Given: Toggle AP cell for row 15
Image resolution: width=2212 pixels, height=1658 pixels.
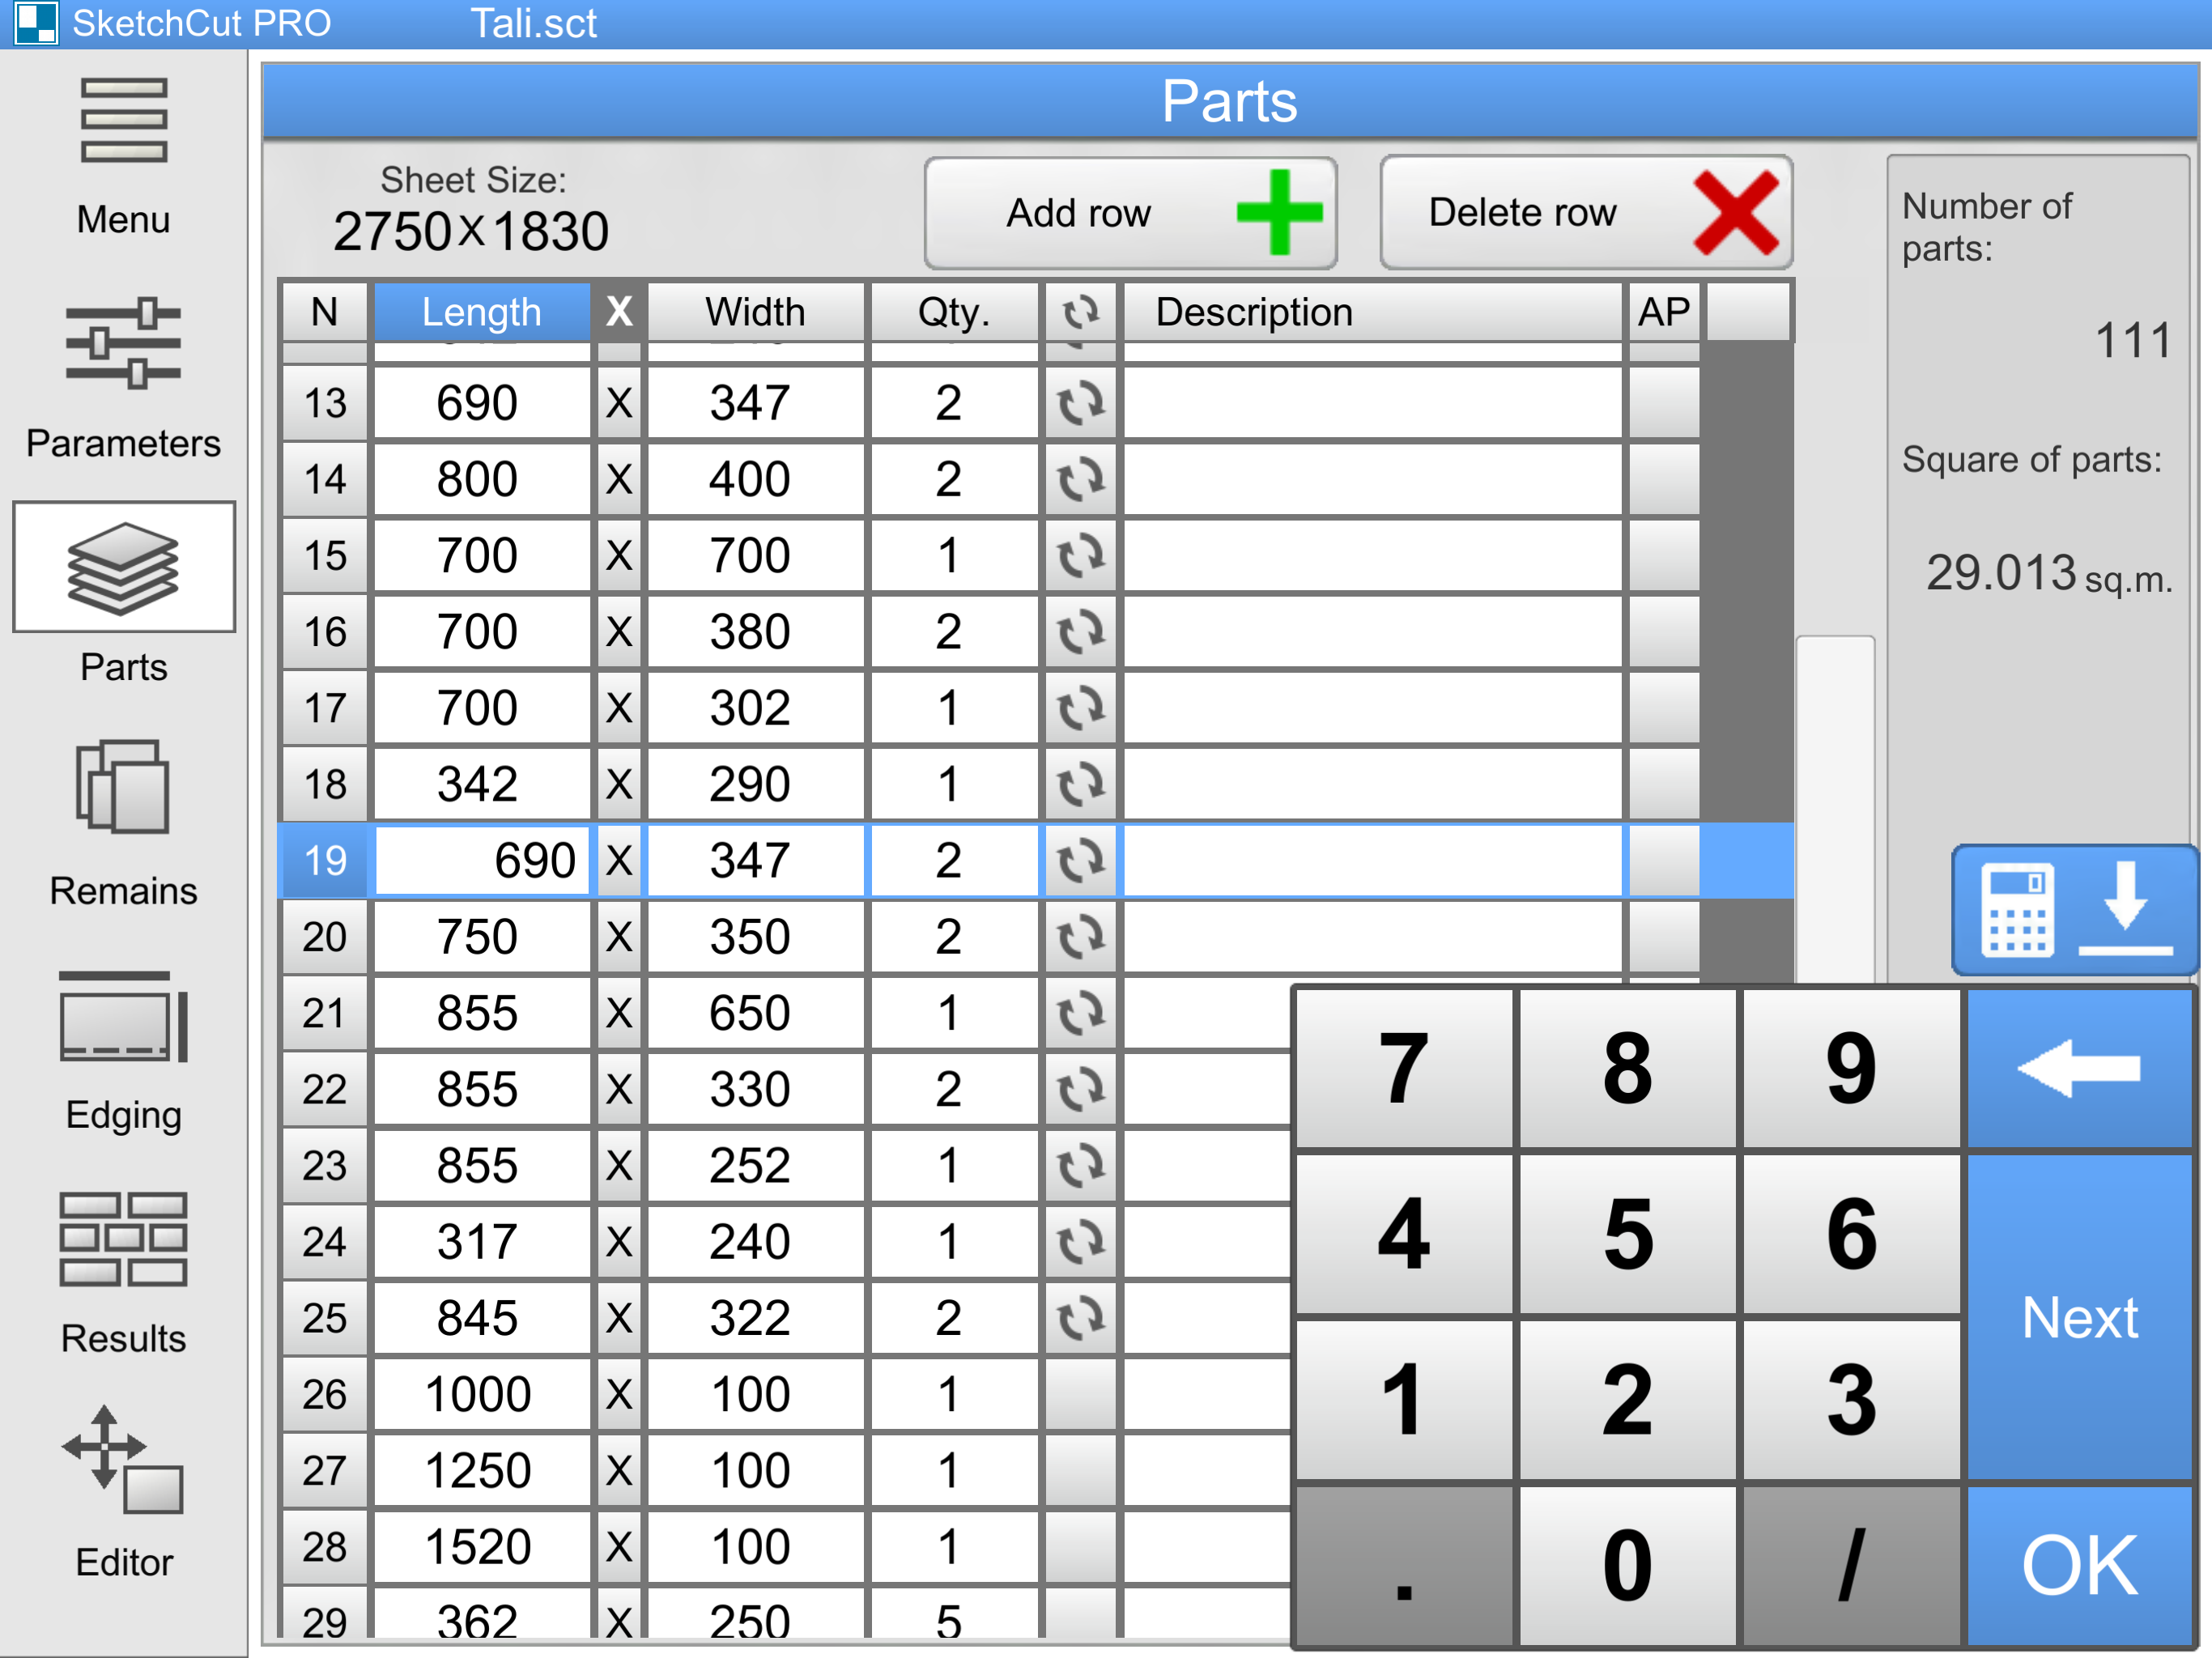Looking at the screenshot, I should (x=1664, y=556).
